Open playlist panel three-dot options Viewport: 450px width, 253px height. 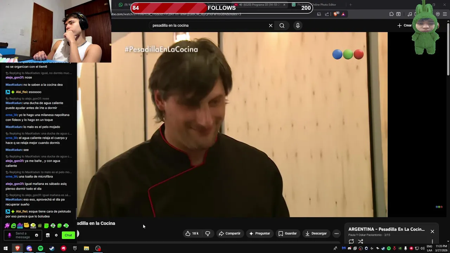[x=432, y=241]
